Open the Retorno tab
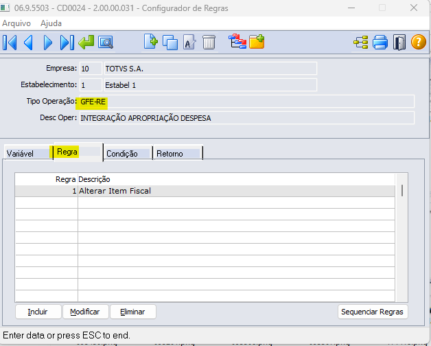 (x=170, y=154)
